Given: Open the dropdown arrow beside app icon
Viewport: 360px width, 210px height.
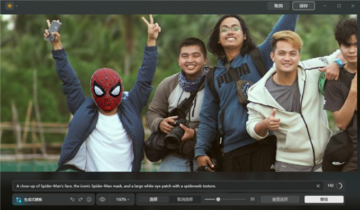Looking at the screenshot, I should point(16,6).
